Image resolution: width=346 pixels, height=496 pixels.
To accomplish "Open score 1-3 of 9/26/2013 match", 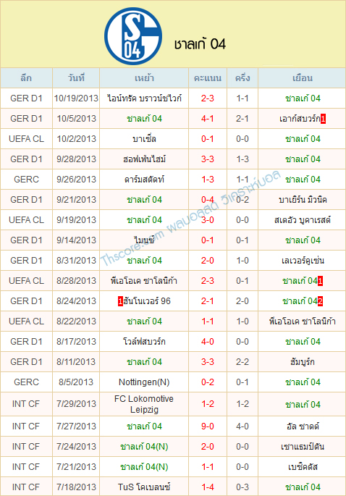I will tap(208, 180).
